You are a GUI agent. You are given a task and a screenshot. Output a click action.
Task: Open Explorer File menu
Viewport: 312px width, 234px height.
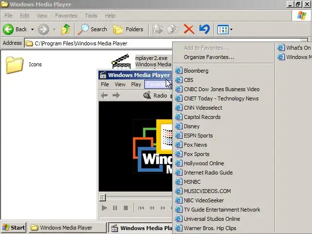[8, 16]
